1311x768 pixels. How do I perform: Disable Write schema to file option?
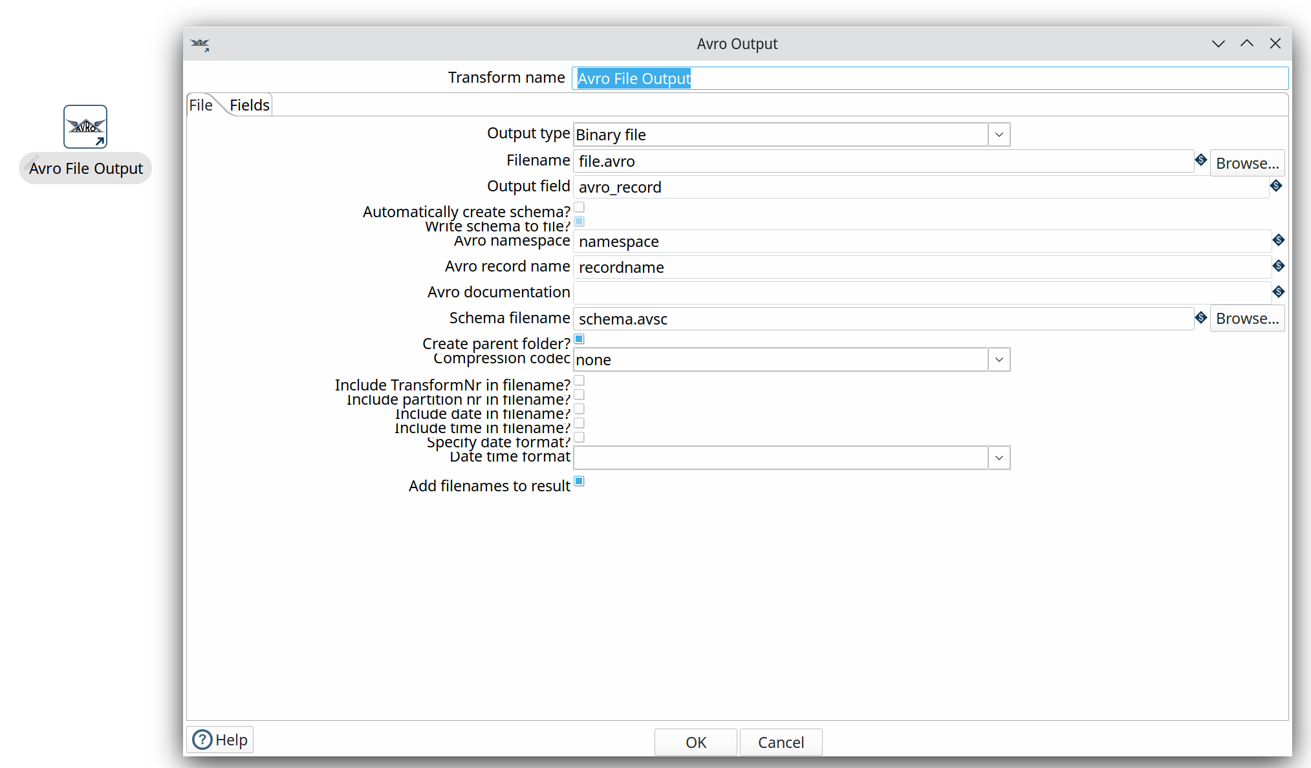point(579,221)
